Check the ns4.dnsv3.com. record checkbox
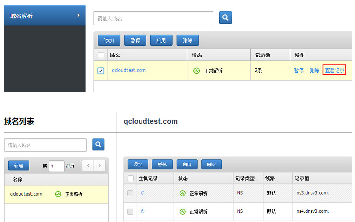Viewport: 355px width, 222px height. pyautogui.click(x=130, y=212)
